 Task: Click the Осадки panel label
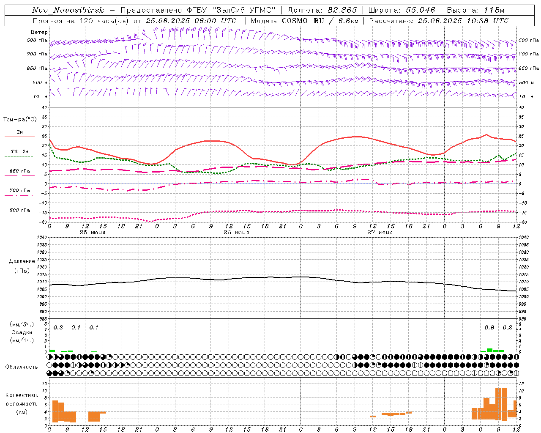(x=22, y=332)
